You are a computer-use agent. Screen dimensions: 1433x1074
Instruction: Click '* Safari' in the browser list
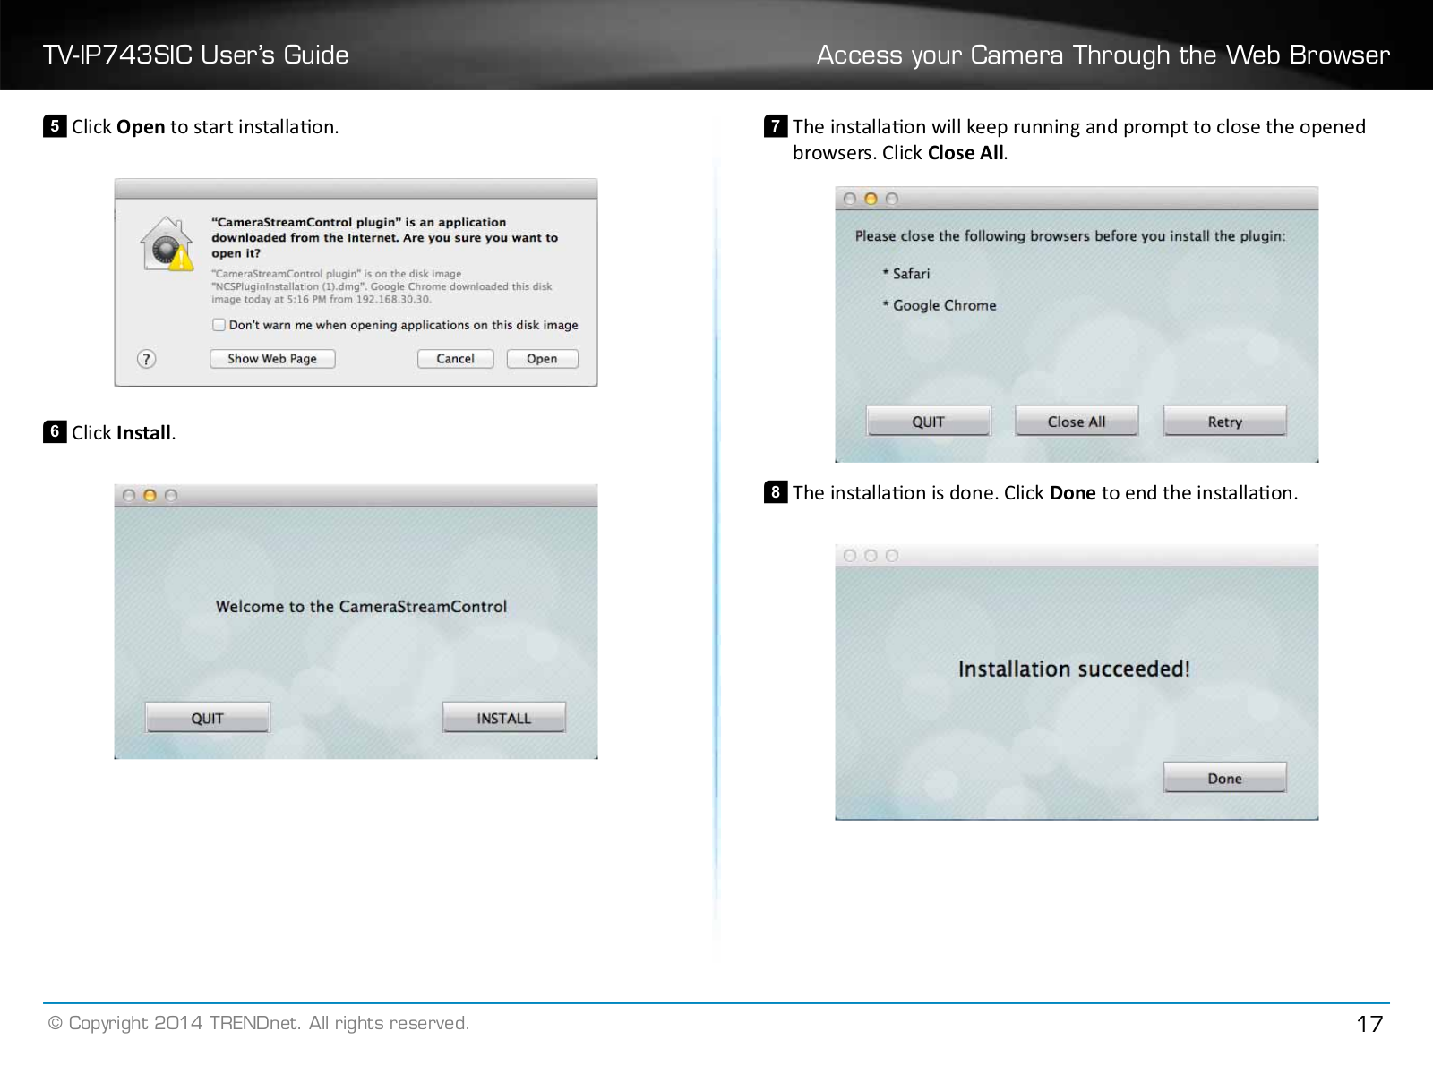pos(905,274)
